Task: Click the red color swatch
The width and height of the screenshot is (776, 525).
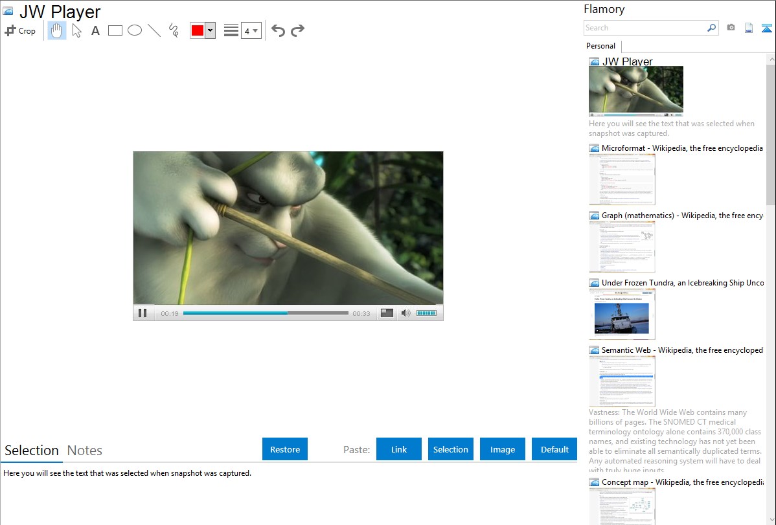Action: [x=198, y=30]
